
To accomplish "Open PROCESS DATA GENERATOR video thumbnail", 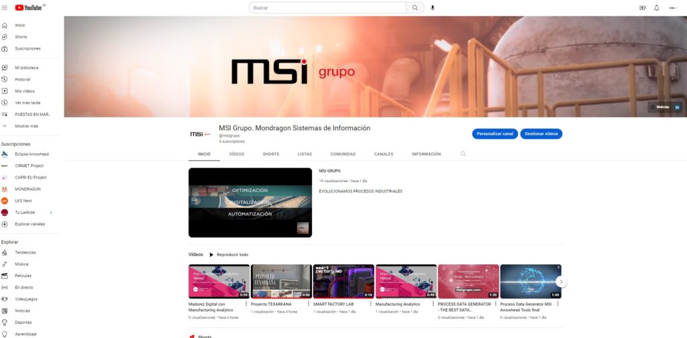I will tap(468, 282).
